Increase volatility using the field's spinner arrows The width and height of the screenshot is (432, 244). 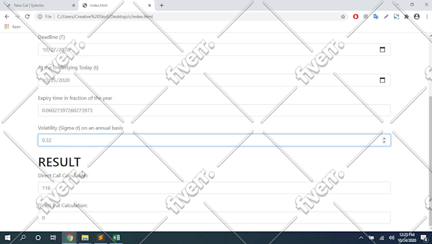(384, 139)
